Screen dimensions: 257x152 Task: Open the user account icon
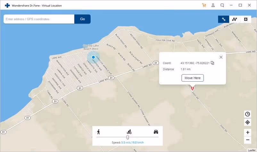(213, 5)
